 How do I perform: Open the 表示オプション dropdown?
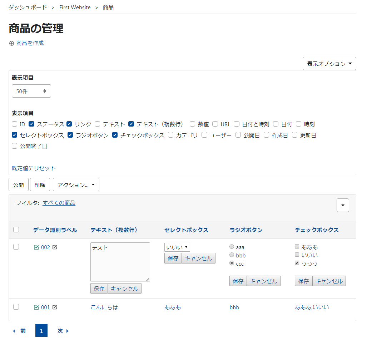(x=329, y=64)
